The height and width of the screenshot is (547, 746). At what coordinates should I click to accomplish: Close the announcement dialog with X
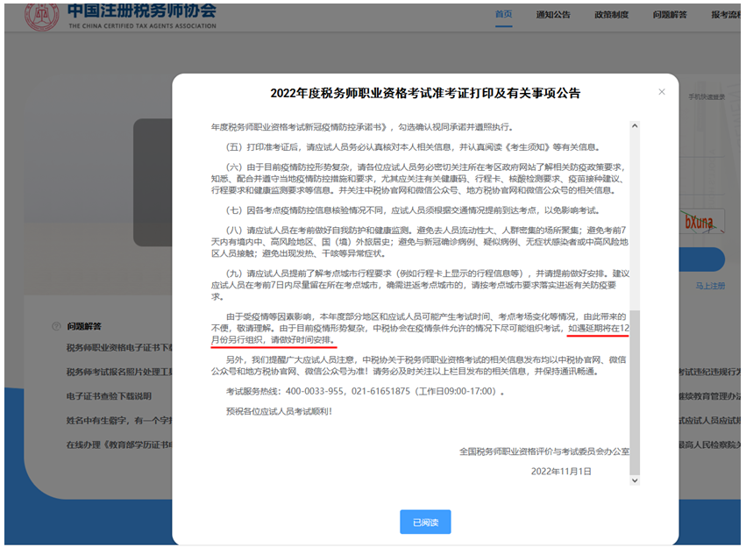(x=662, y=92)
